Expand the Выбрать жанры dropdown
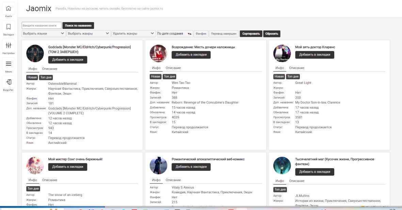 coord(89,34)
